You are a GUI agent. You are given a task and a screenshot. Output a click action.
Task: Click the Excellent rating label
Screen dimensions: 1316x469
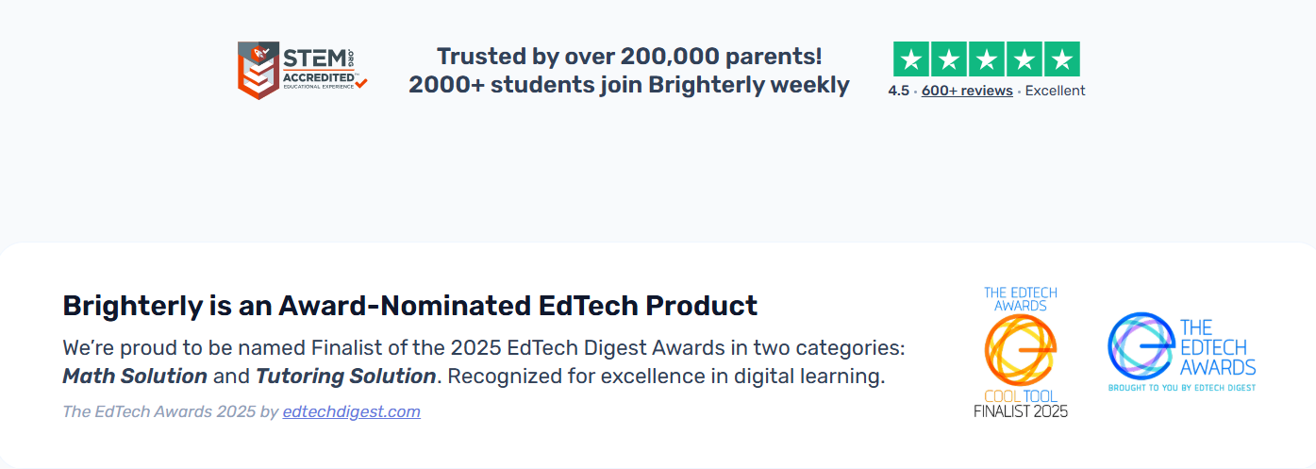[1055, 91]
